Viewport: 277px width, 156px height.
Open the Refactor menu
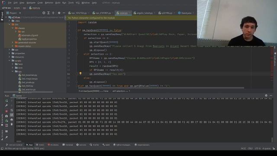point(49,3)
